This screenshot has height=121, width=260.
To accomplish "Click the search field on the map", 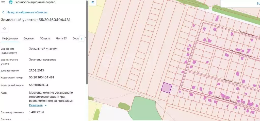I will pyautogui.click(x=240, y=4).
